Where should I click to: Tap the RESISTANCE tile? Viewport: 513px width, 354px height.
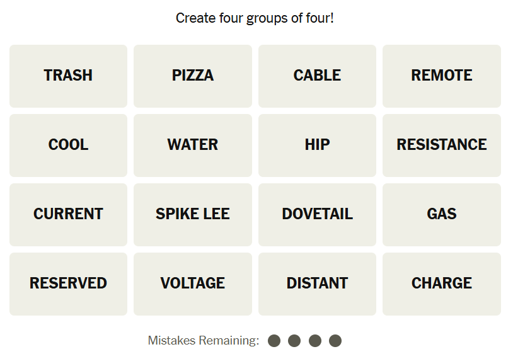(x=442, y=145)
